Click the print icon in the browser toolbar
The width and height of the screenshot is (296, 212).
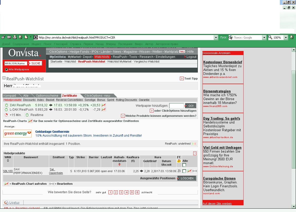click(15, 37)
